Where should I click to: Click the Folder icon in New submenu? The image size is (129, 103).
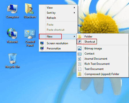(79, 36)
